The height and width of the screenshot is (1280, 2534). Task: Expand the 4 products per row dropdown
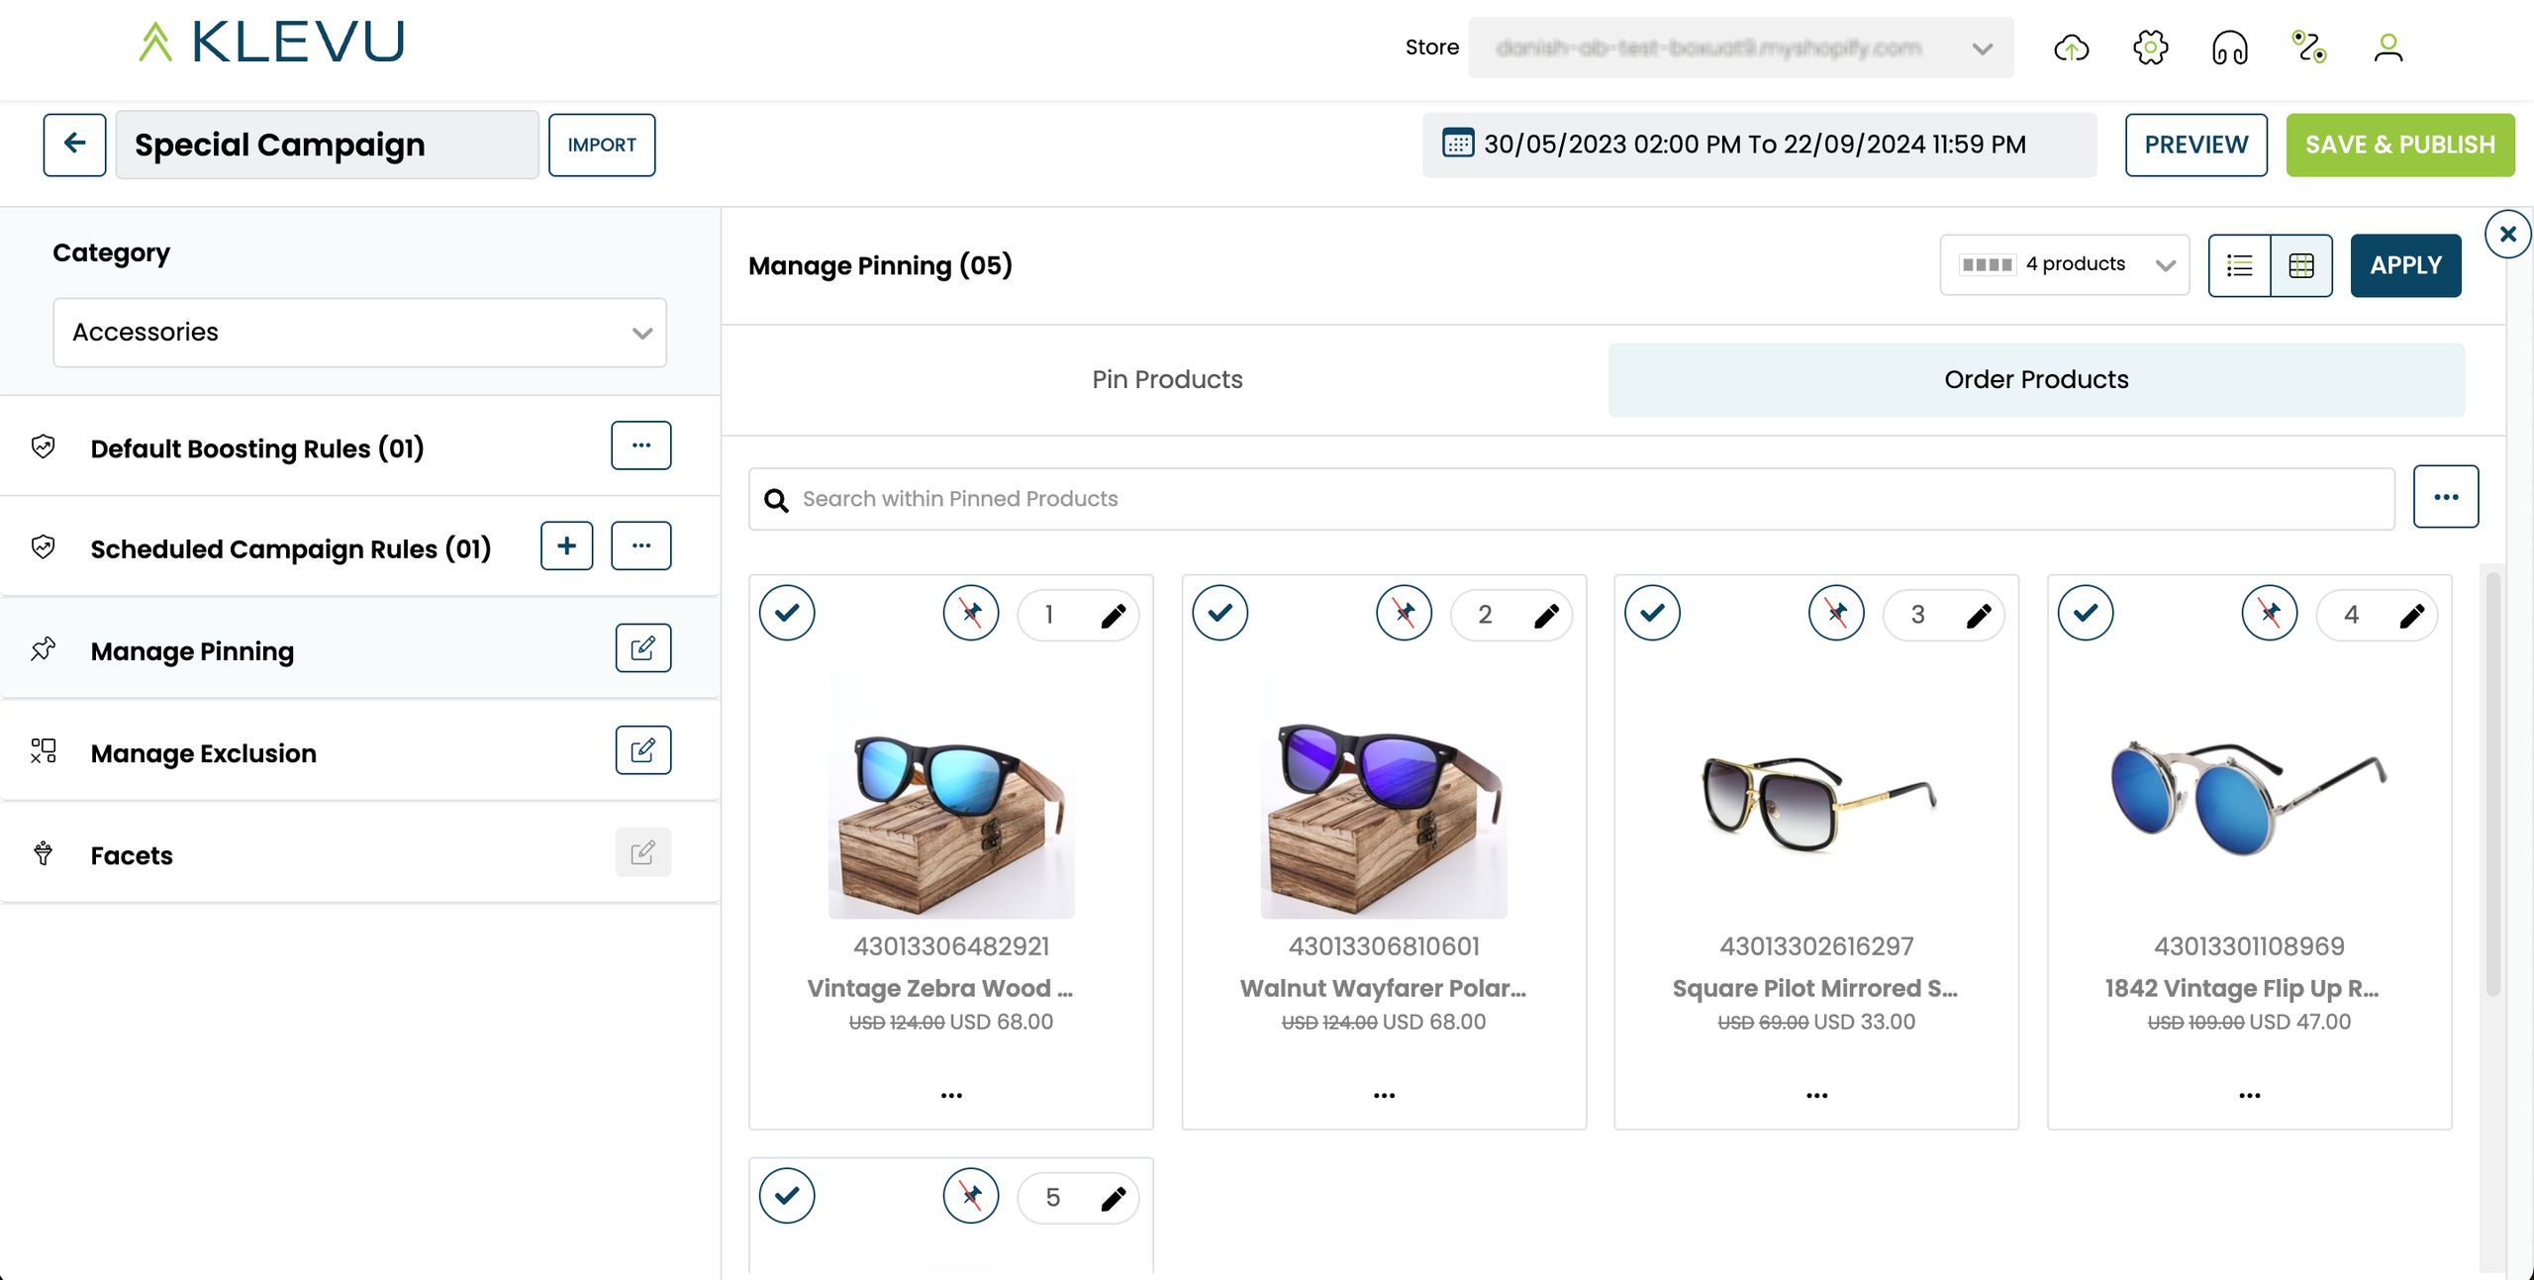pos(2065,265)
